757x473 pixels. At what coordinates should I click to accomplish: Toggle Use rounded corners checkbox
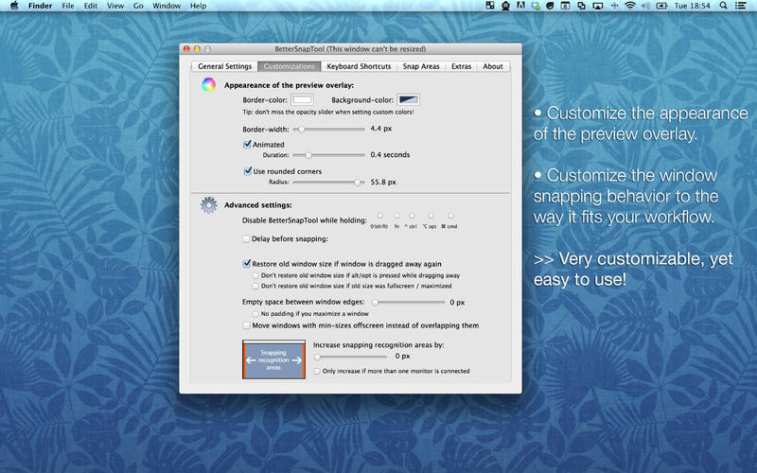click(248, 171)
